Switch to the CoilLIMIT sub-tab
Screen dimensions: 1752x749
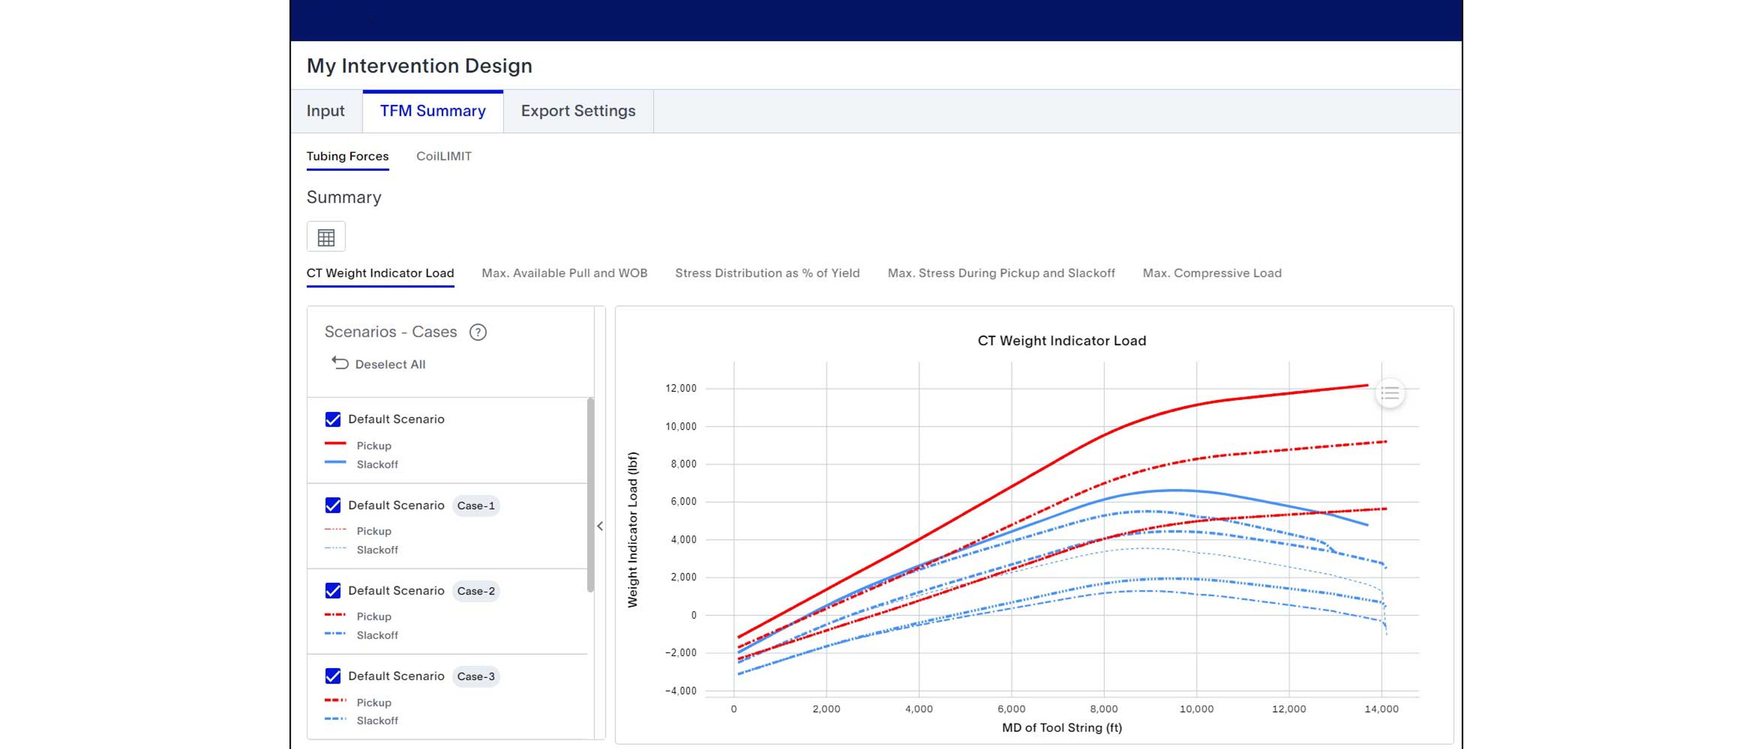coord(444,156)
